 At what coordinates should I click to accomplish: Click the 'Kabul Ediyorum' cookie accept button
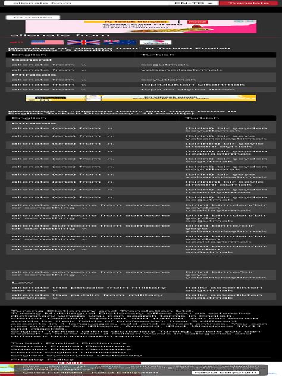click(x=225, y=372)
